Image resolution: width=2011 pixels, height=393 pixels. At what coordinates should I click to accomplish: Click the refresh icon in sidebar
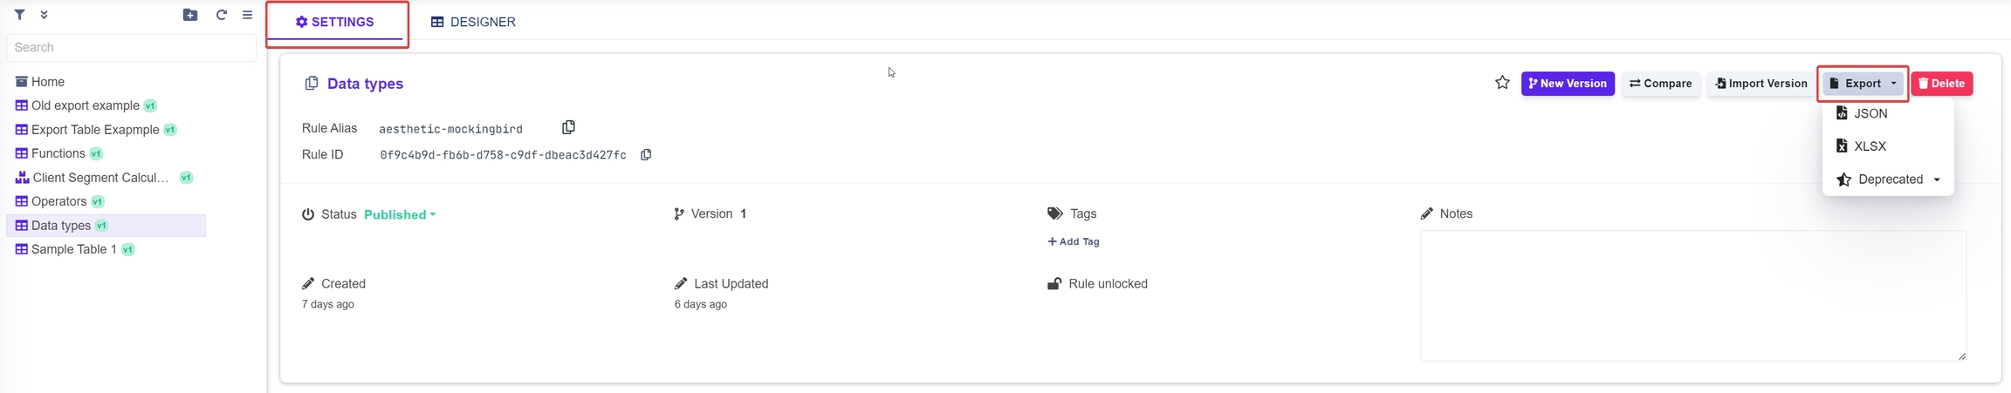[x=222, y=15]
